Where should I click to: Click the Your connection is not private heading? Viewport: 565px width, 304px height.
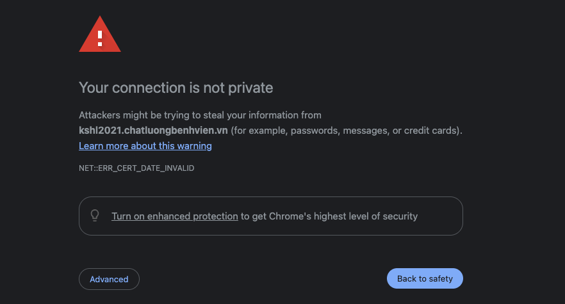176,88
